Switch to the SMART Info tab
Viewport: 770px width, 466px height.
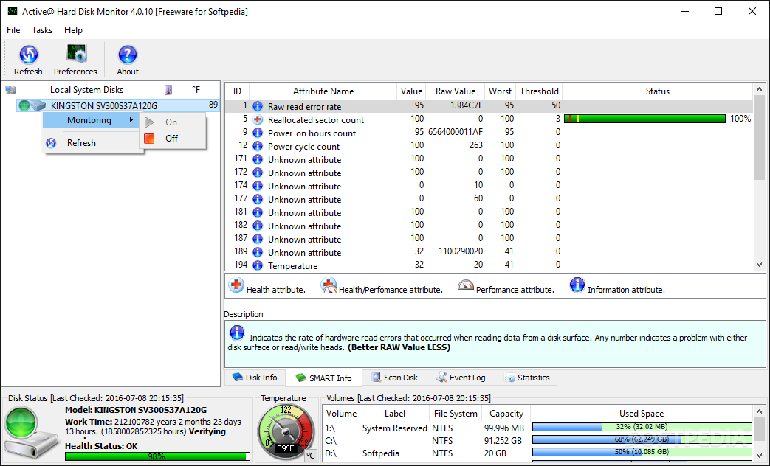click(x=323, y=378)
